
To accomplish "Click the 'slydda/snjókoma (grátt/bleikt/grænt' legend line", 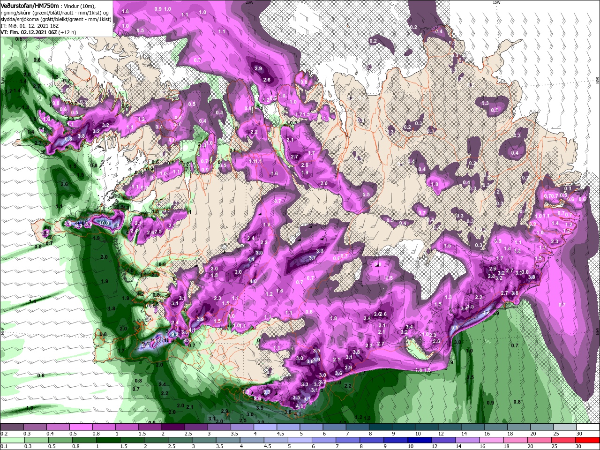I will (56, 19).
